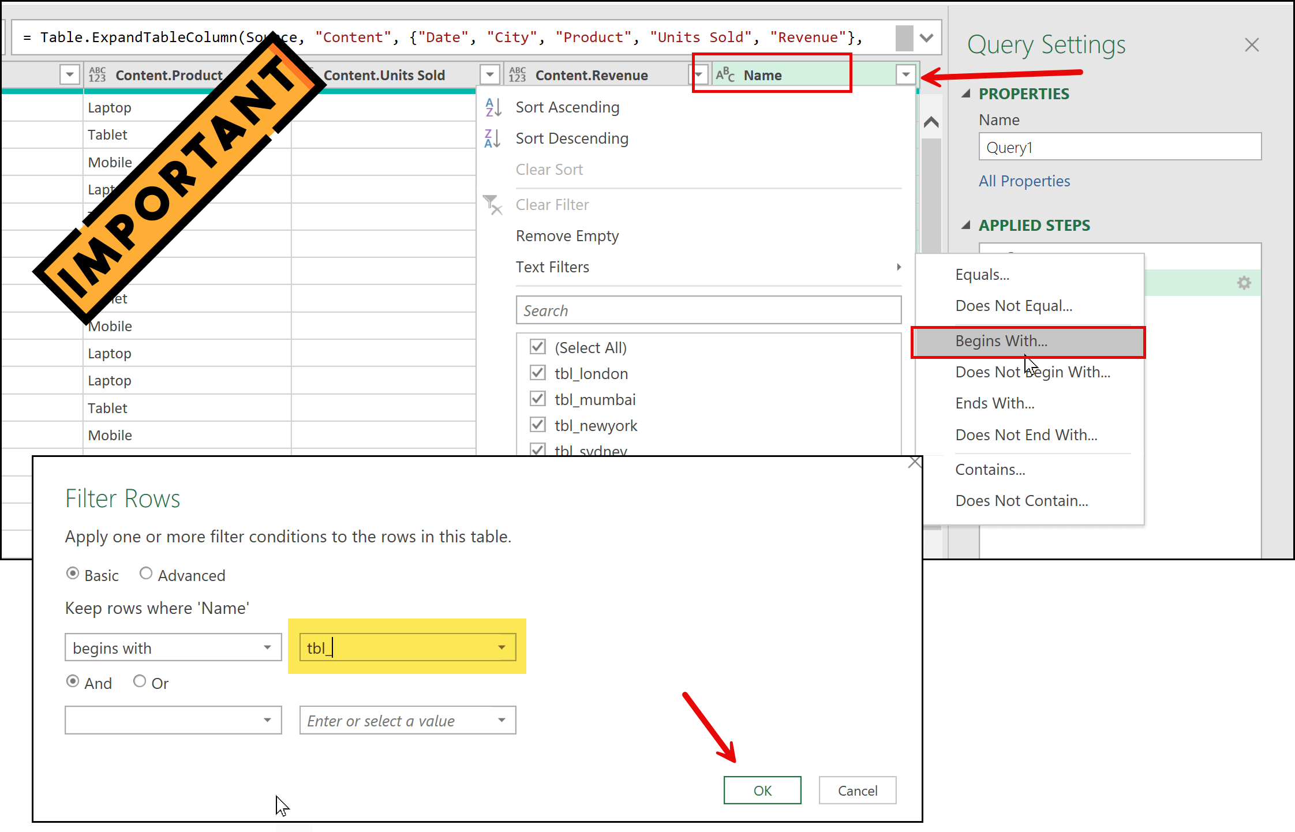Toggle the (Select All) checkbox
Screen dimensions: 1295x832
pyautogui.click(x=538, y=347)
